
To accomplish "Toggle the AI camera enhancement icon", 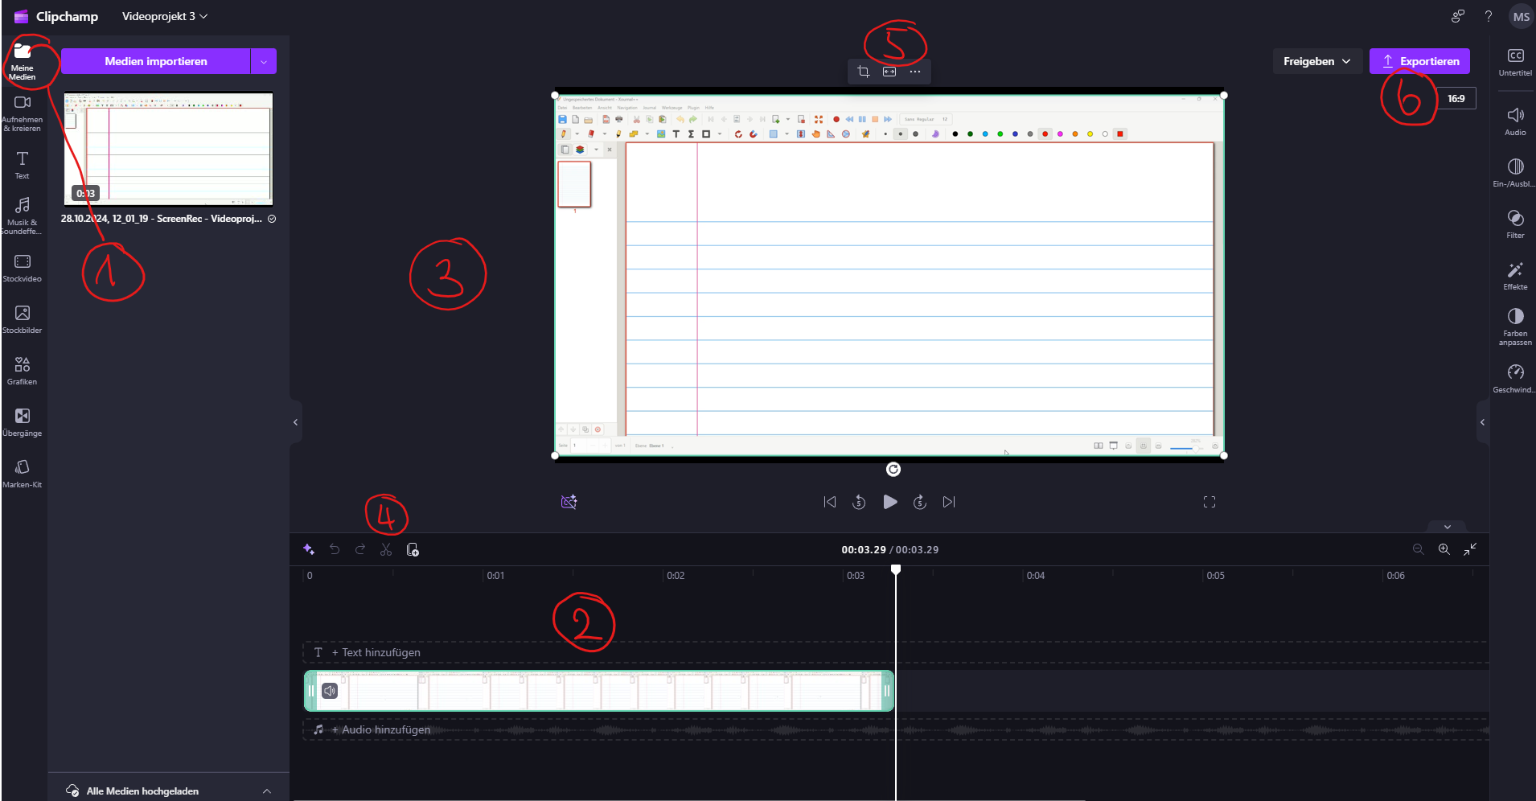I will pos(569,502).
